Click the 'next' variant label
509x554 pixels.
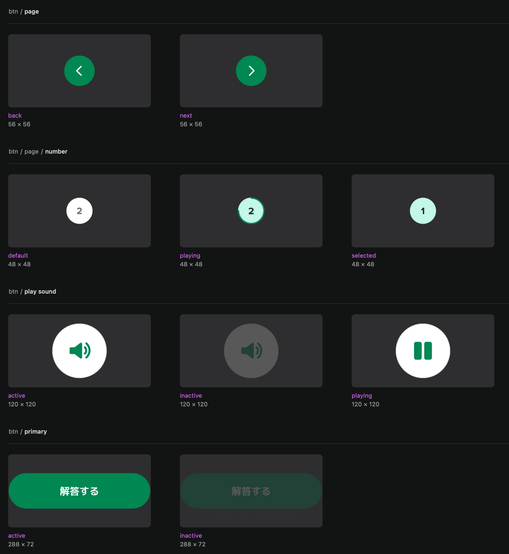coord(186,115)
